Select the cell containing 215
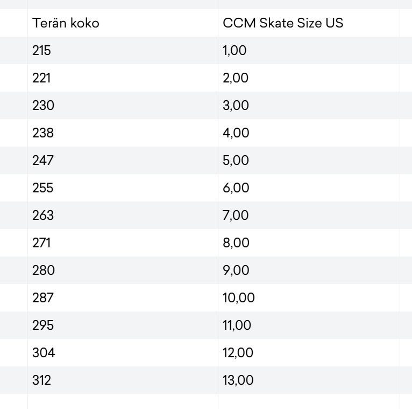Image resolution: width=412 pixels, height=409 pixels. tap(42, 51)
